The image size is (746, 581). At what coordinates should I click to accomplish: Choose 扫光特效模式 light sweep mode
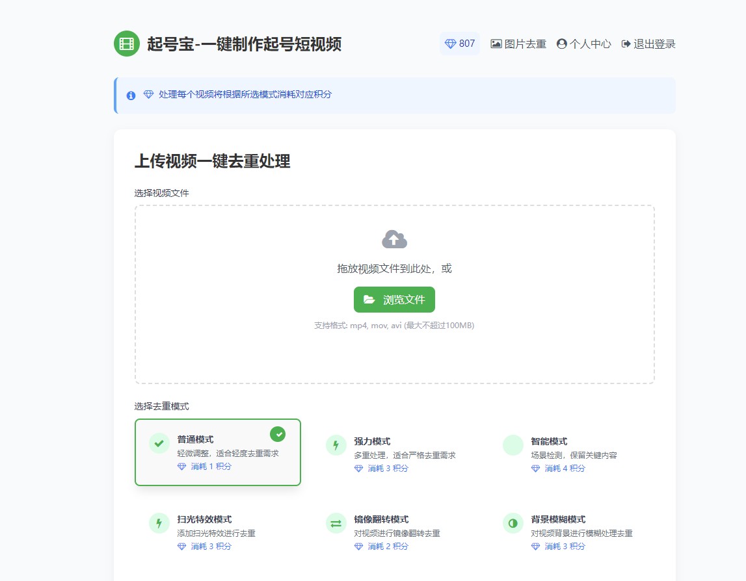click(x=218, y=532)
